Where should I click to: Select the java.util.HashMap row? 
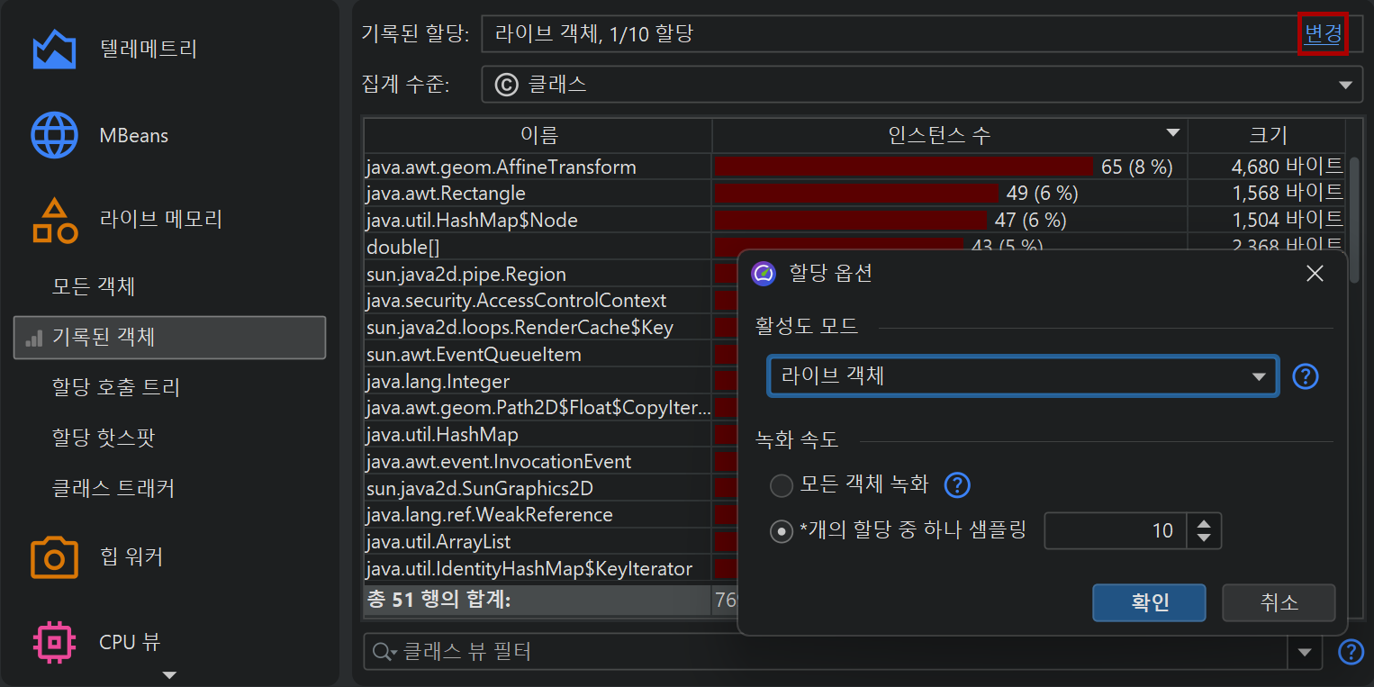point(538,435)
